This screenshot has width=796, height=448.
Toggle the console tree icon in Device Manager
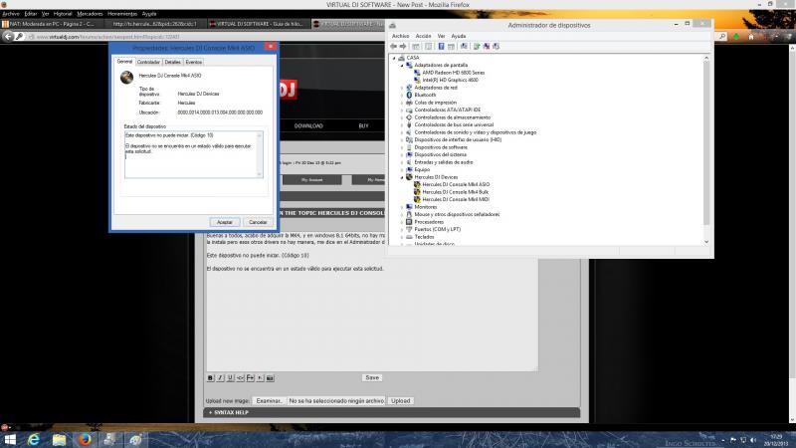point(416,46)
